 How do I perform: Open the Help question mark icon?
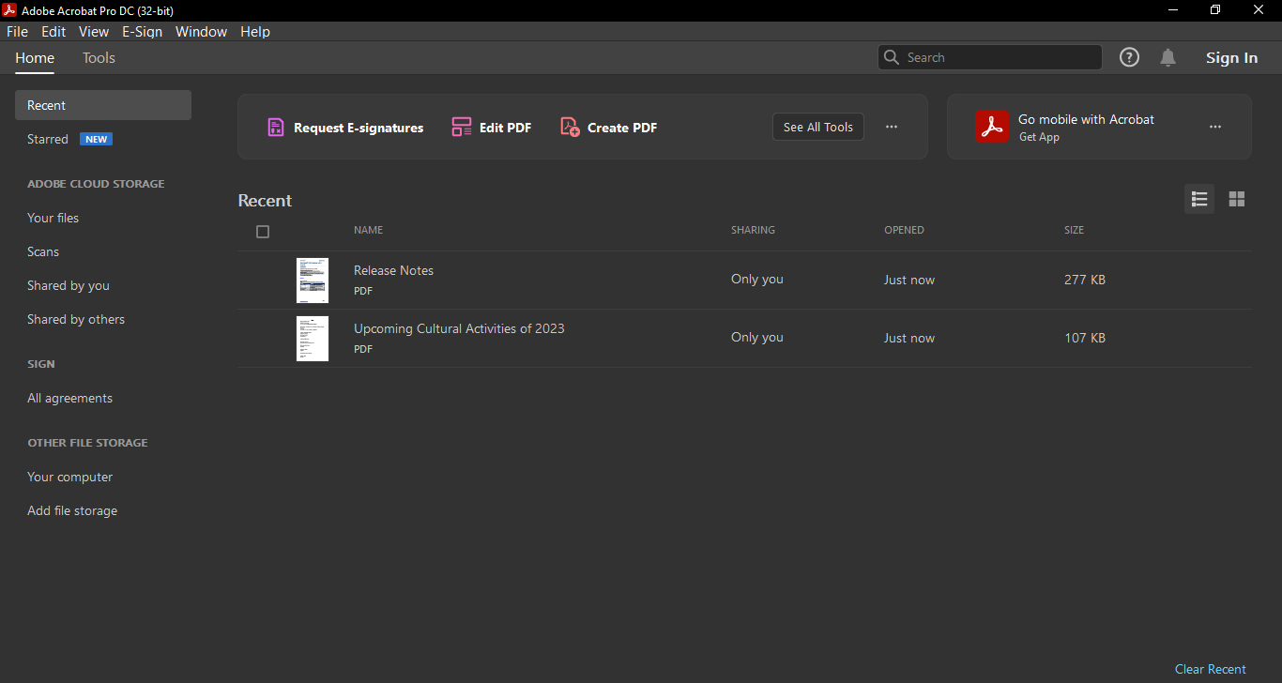coord(1130,57)
